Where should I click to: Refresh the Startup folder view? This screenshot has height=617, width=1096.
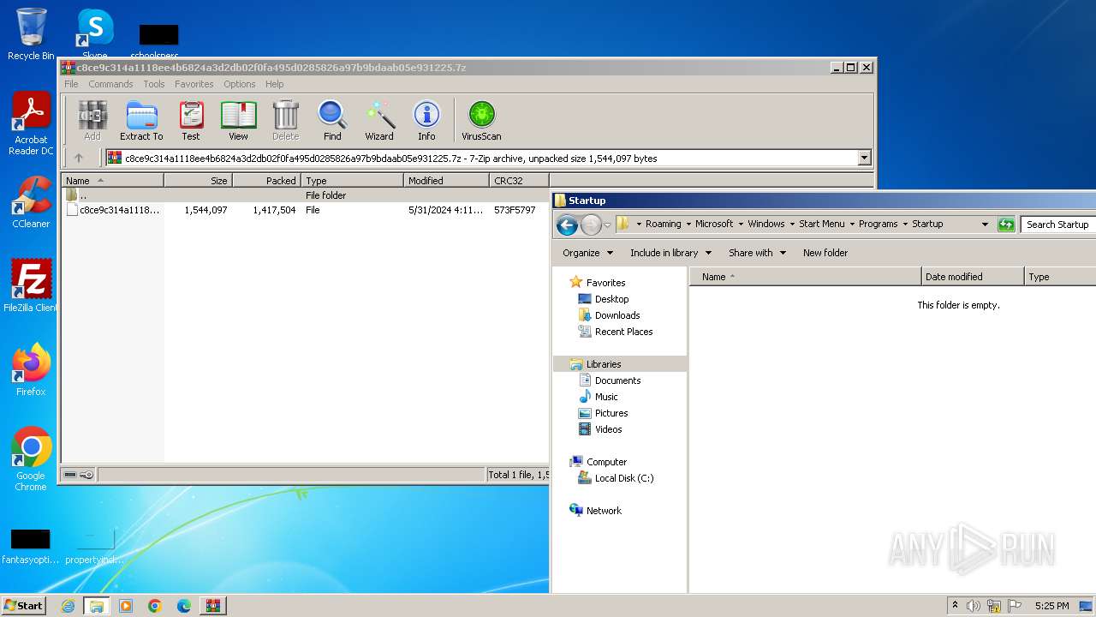1006,225
